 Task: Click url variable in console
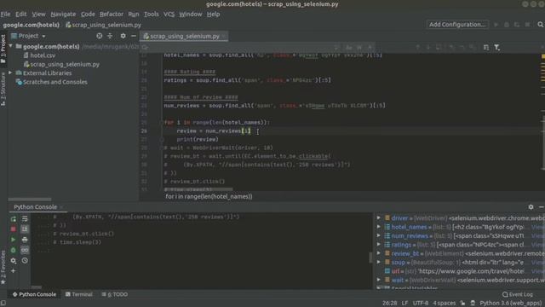[395, 271]
